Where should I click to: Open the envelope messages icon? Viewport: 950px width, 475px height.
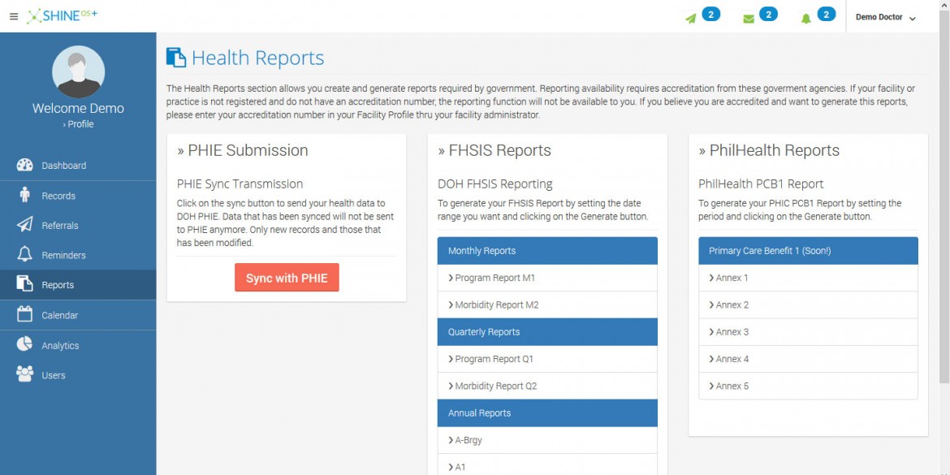pos(749,19)
